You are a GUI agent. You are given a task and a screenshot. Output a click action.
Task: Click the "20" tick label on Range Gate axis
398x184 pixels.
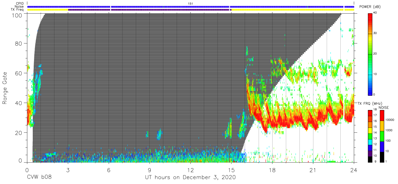19,133
